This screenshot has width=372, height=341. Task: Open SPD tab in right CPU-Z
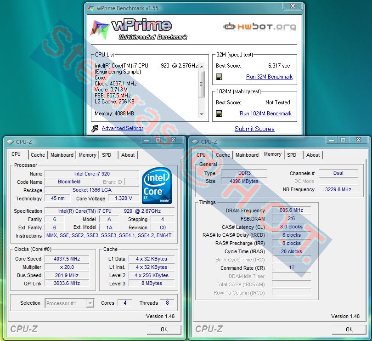tap(292, 155)
